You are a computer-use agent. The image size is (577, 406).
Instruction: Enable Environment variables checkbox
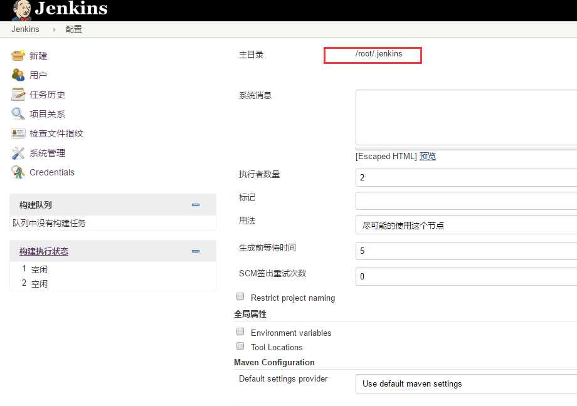pyautogui.click(x=240, y=331)
